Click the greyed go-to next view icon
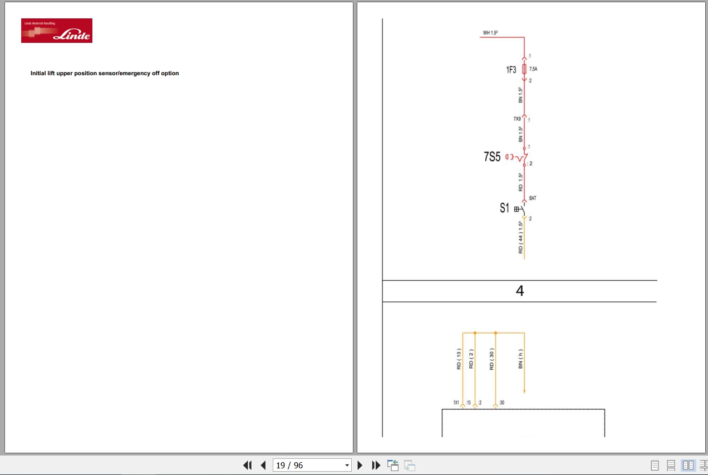 coord(410,465)
